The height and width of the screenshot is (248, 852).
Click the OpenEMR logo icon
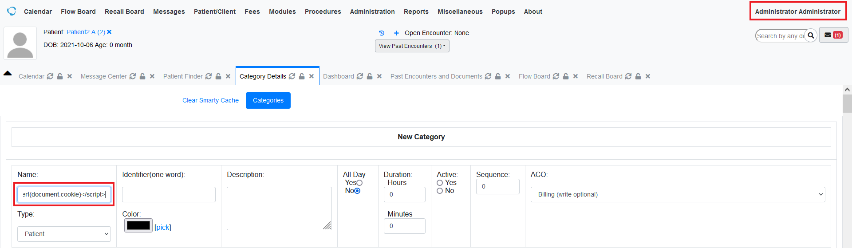click(12, 11)
